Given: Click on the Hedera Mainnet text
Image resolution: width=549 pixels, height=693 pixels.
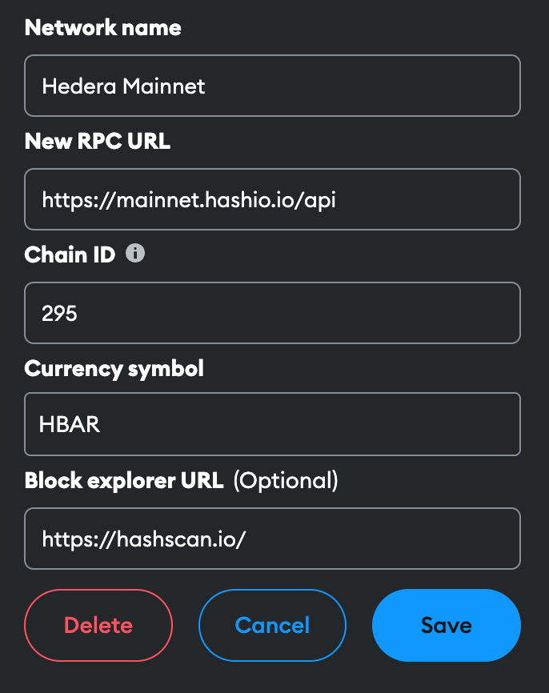Looking at the screenshot, I should pos(123,86).
